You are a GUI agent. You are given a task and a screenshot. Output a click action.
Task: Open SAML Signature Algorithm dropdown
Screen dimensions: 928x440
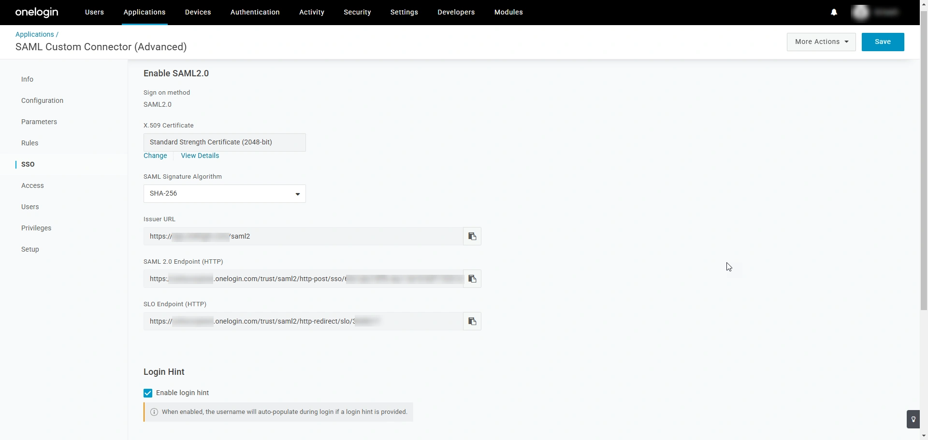tap(224, 194)
